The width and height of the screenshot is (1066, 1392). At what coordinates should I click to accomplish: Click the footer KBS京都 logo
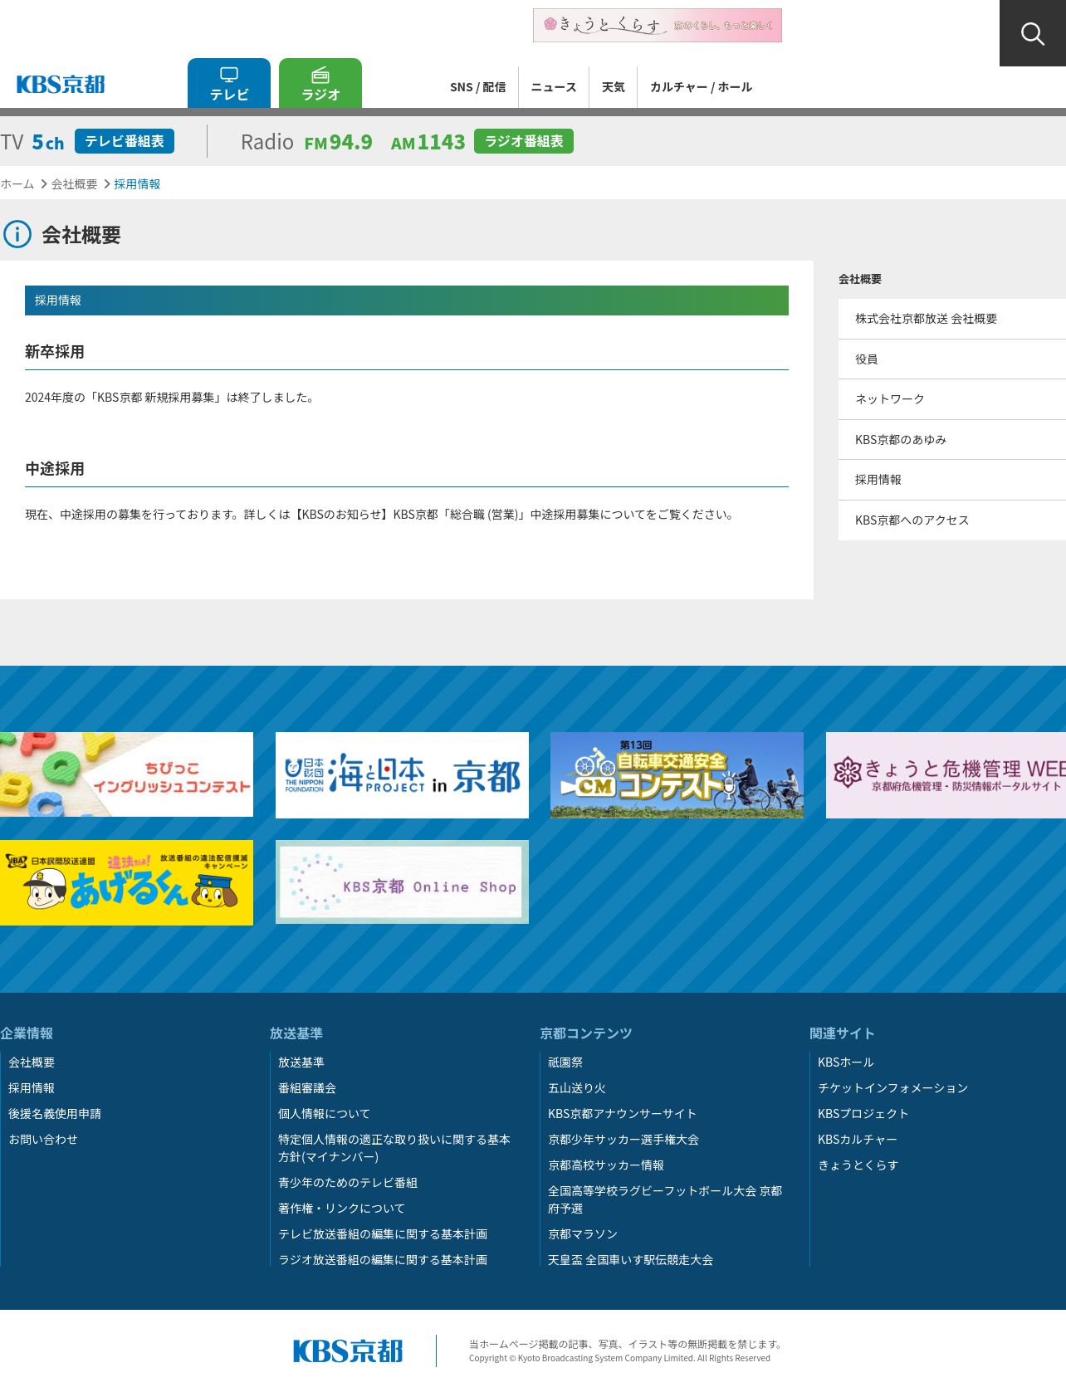(348, 1351)
